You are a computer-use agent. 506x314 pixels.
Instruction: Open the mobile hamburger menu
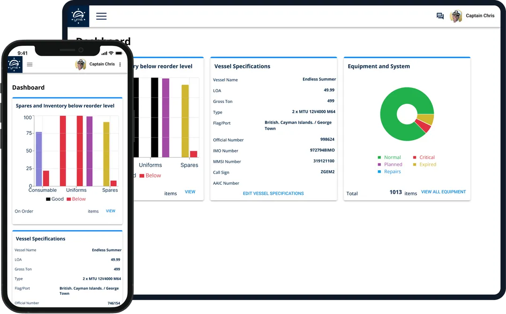coord(30,65)
